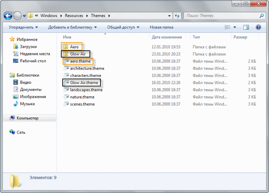Image resolution: width=269 pixels, height=193 pixels.
Task: Click the Glow Air.theme file icon
Action: pyautogui.click(x=66, y=83)
